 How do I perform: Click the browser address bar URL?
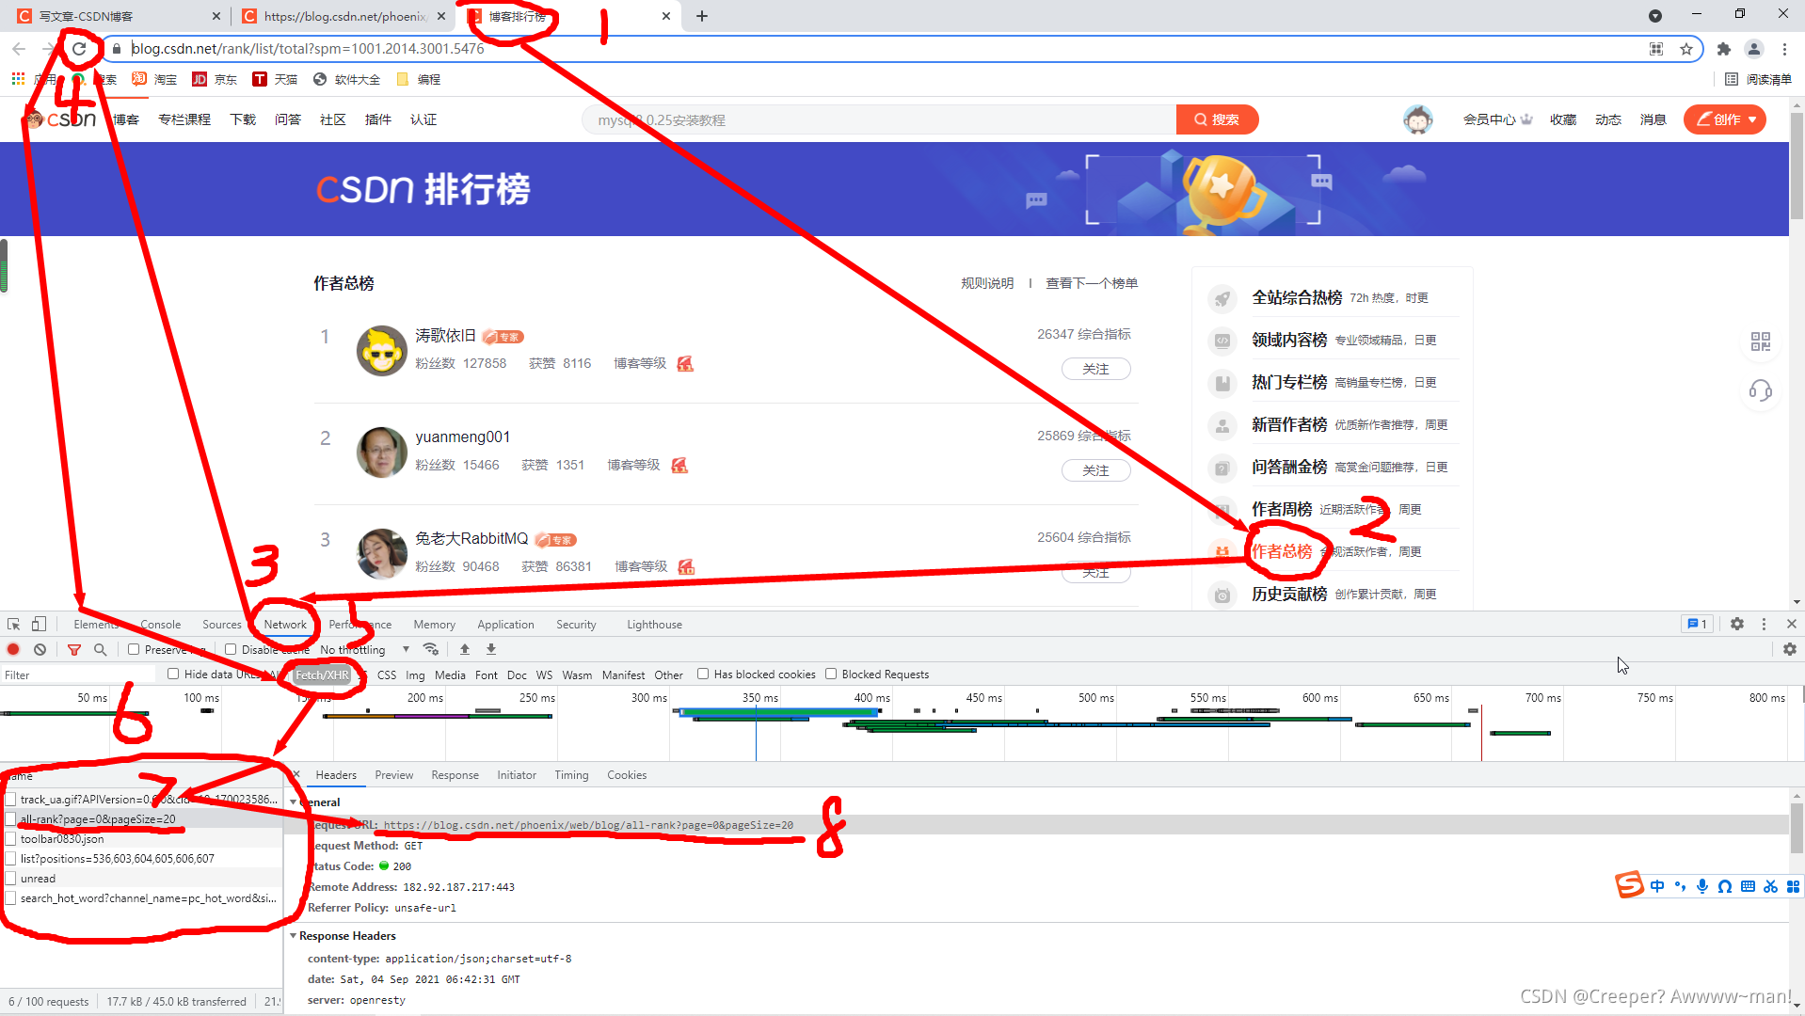click(309, 48)
